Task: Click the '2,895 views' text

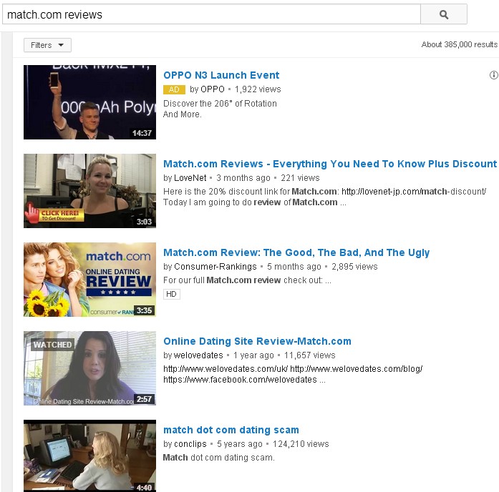Action: 354,266
